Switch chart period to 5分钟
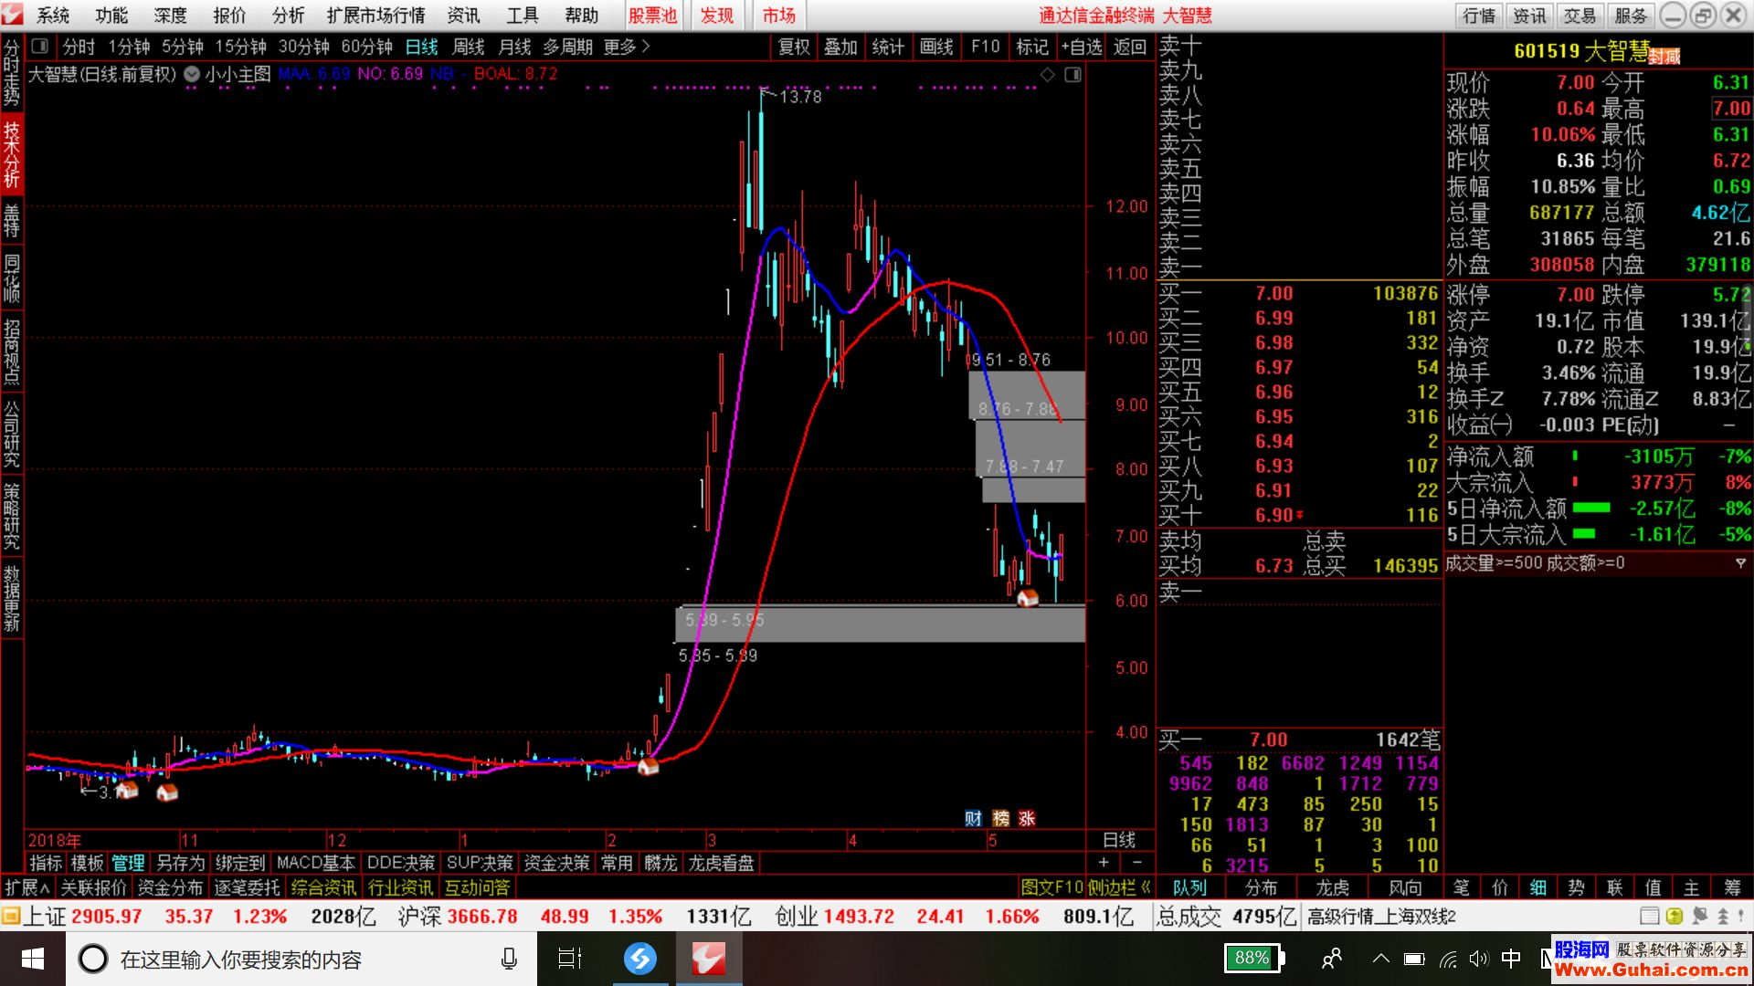The image size is (1754, 986). 182,47
